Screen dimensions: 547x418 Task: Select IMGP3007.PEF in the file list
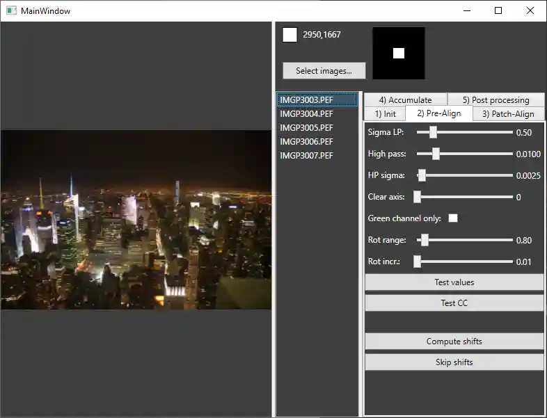coord(306,156)
